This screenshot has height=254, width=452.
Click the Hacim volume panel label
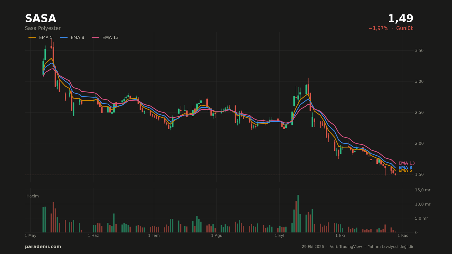pyautogui.click(x=32, y=196)
